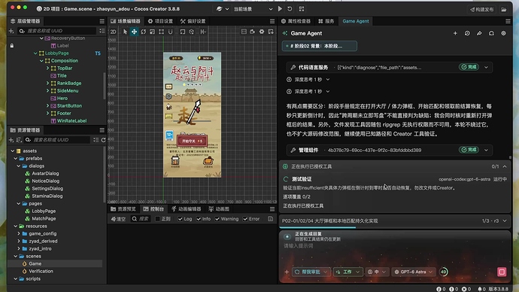The image size is (519, 292).
Task: Open the 帮我审批 approval dropdown
Action: (x=311, y=272)
